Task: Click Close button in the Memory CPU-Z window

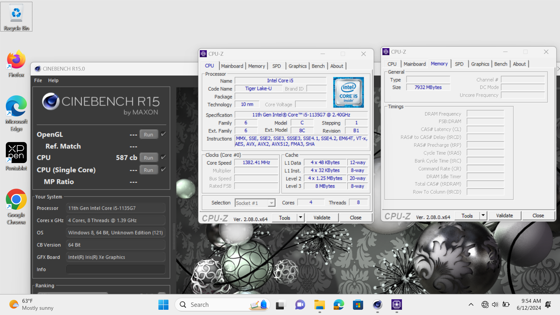Action: pos(538,215)
